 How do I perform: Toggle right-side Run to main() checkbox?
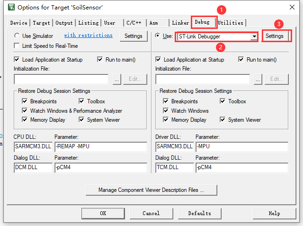[x=241, y=60]
